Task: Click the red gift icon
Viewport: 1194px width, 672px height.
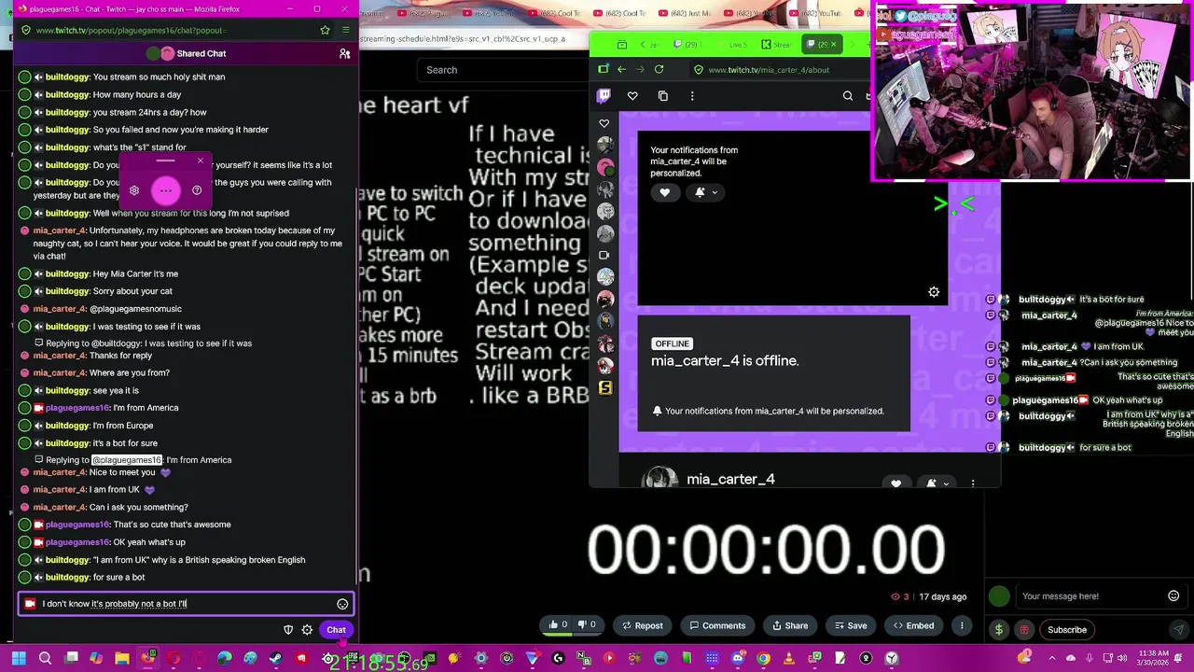Action: pos(1024,630)
